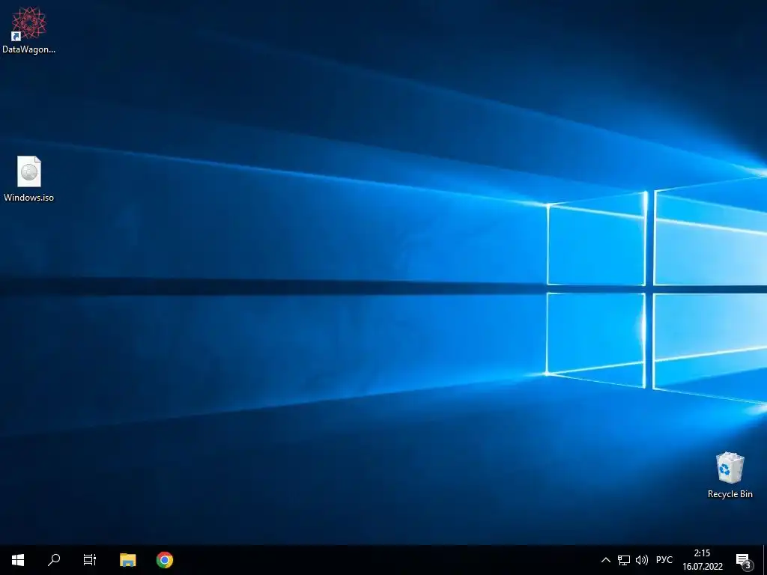This screenshot has width=767, height=575.
Task: Click the Show desktop sliver
Action: [765, 560]
